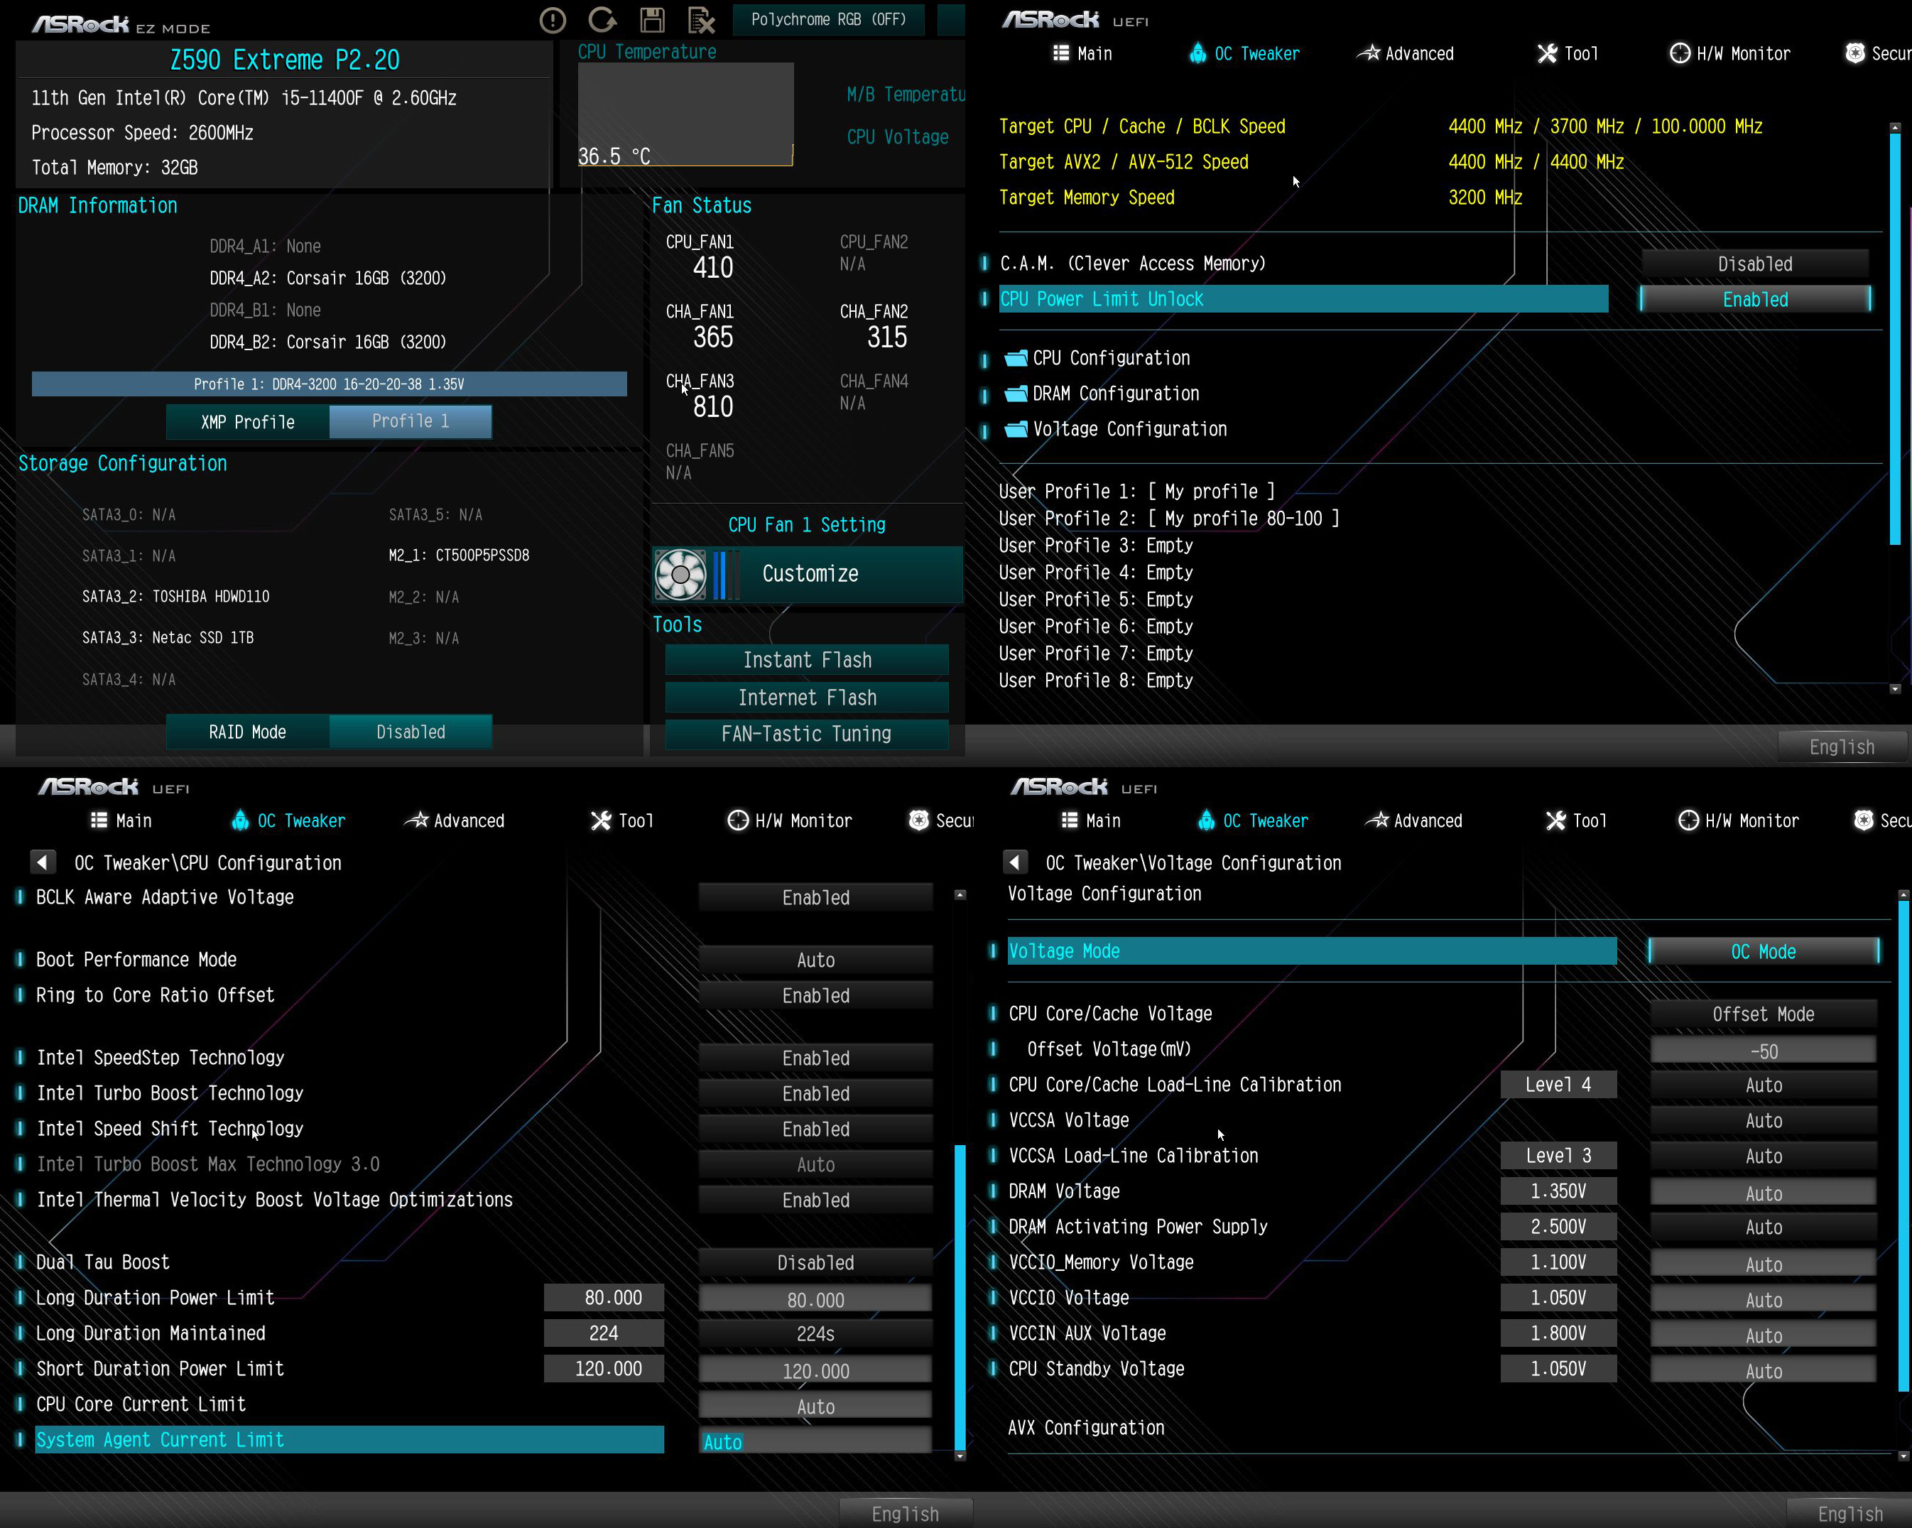Screen dimensions: 1912x1528
Task: Toggle XMP Profile 1 button
Action: coord(410,421)
